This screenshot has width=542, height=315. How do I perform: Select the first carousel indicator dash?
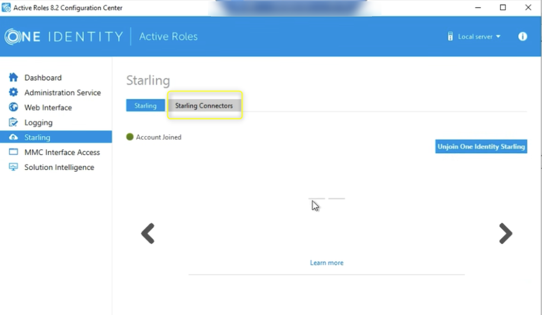[317, 198]
